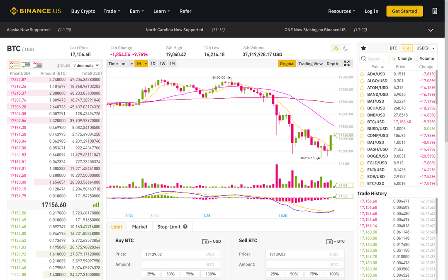Show combined buy and sell order book

(14, 65)
